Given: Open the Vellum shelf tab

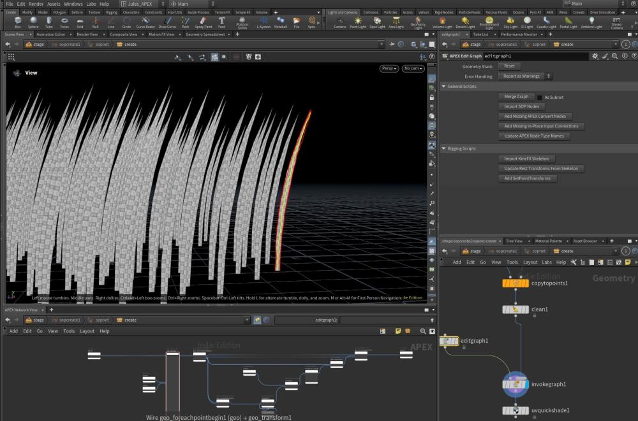Looking at the screenshot, I should (424, 12).
